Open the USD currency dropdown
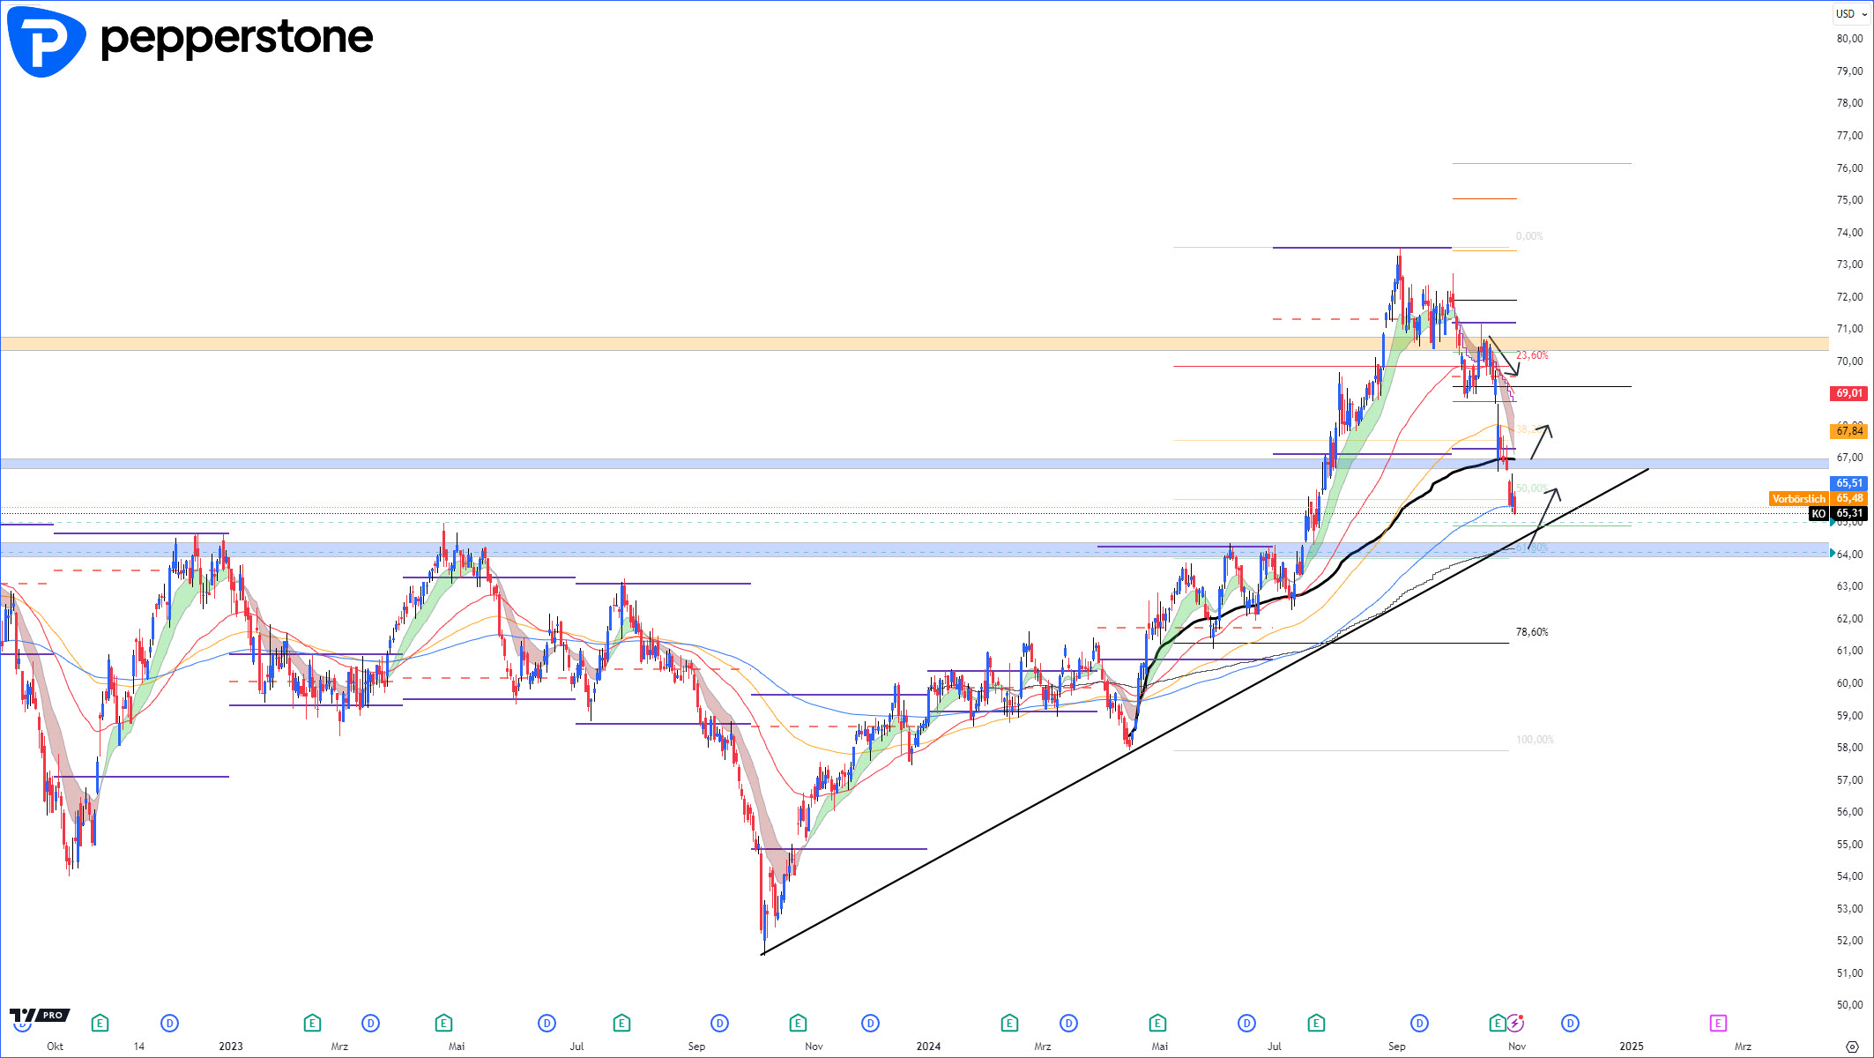The height and width of the screenshot is (1058, 1874). click(1850, 13)
